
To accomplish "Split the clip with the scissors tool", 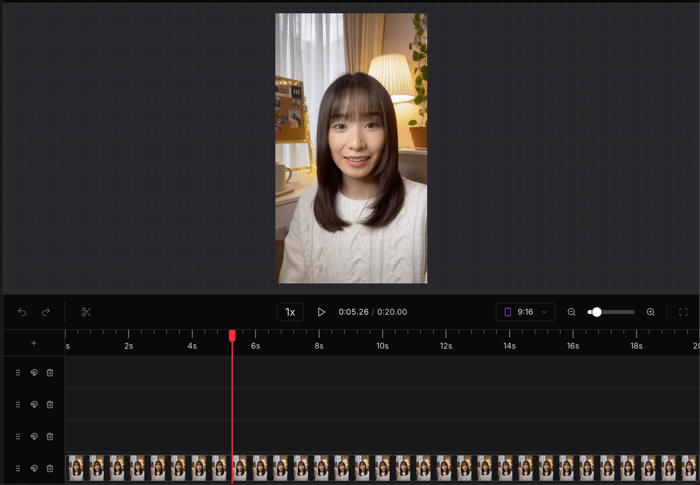I will [86, 312].
